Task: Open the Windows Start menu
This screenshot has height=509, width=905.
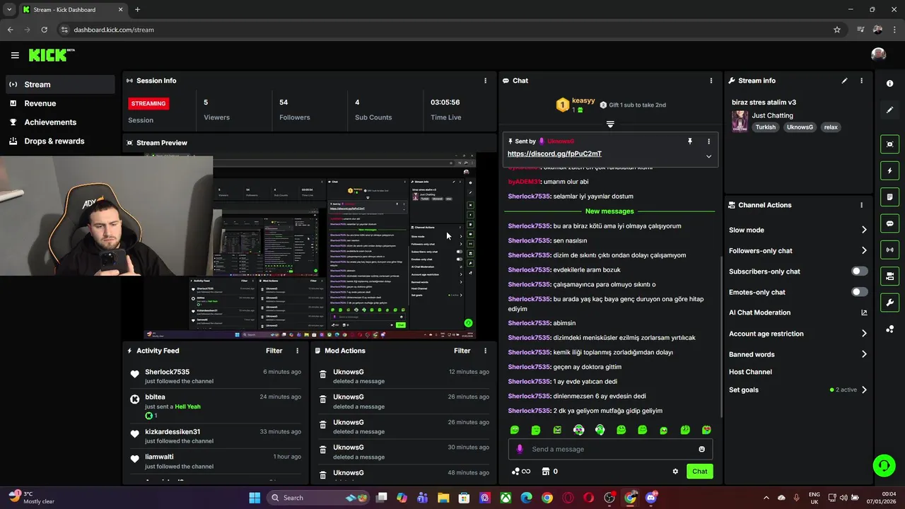Action: click(x=255, y=498)
